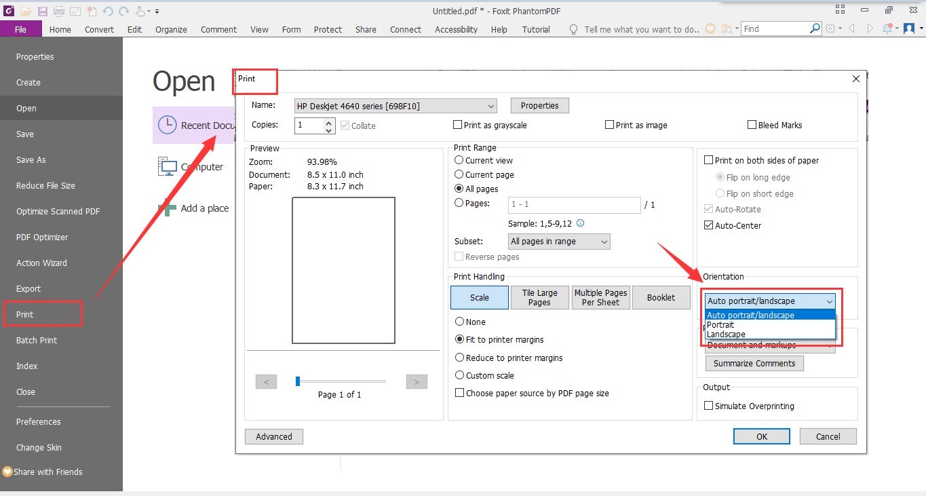Increase Copies with the up stepper arrow
This screenshot has width=926, height=496.
[329, 122]
